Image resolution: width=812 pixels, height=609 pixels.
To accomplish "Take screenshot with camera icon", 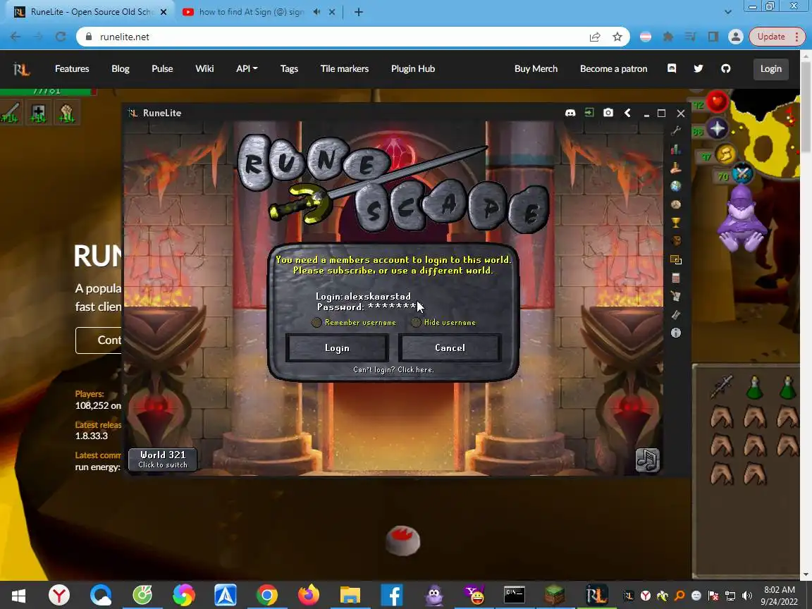I will point(608,112).
